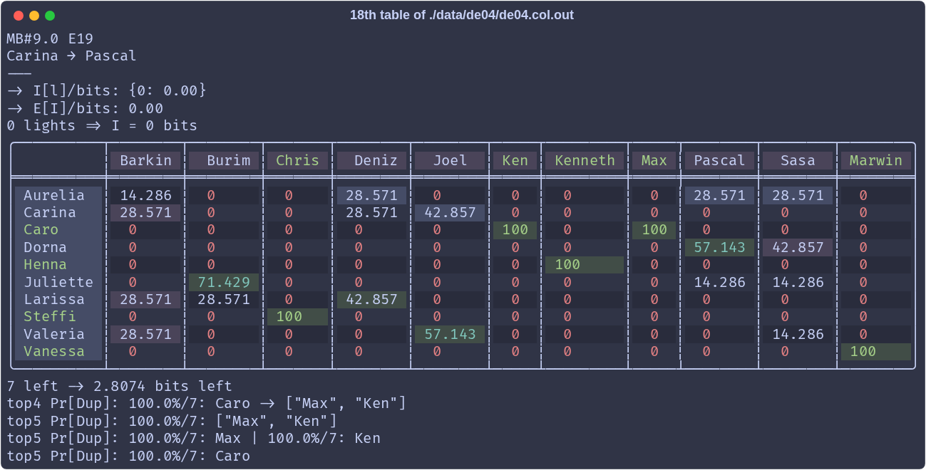926x470 pixels.
Task: Click the Chris column header
Action: click(298, 160)
